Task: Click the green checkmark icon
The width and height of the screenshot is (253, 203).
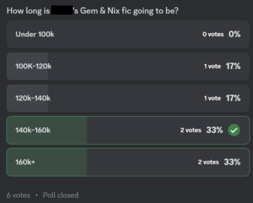Action: pos(234,130)
